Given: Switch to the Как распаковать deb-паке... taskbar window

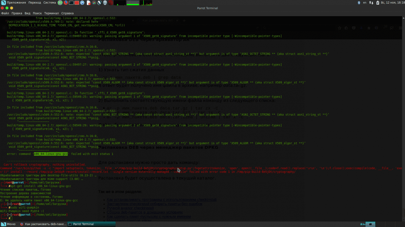Looking at the screenshot, I should point(43,224).
